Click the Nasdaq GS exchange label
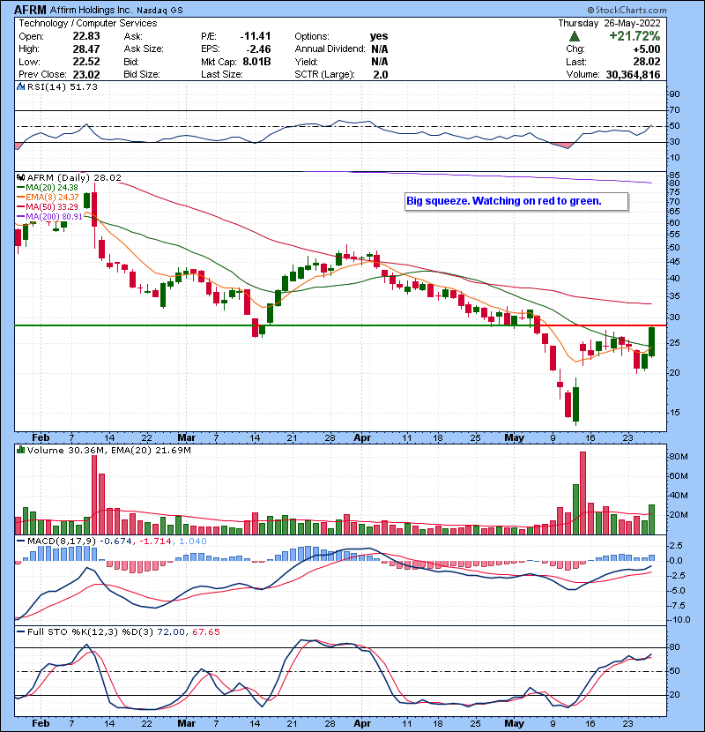Viewport: 705px width, 732px height. point(160,10)
